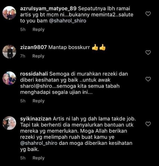View zizan9807's avatar photo
The height and width of the screenshot is (166, 159).
pos(9,51)
